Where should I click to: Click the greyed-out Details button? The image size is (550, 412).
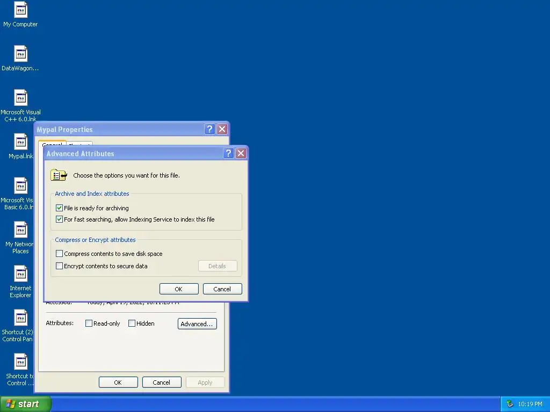218,266
